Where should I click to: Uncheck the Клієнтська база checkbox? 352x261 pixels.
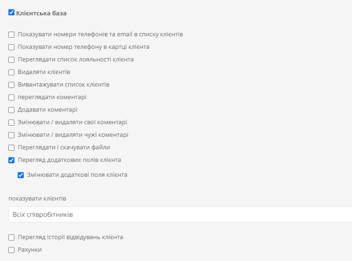click(x=12, y=13)
